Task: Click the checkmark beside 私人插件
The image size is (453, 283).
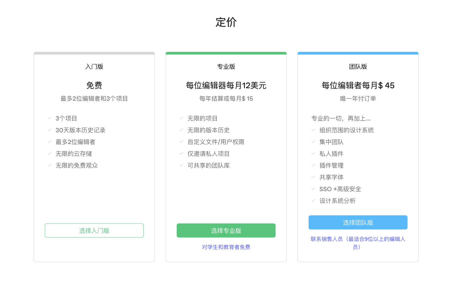Action: tap(313, 153)
